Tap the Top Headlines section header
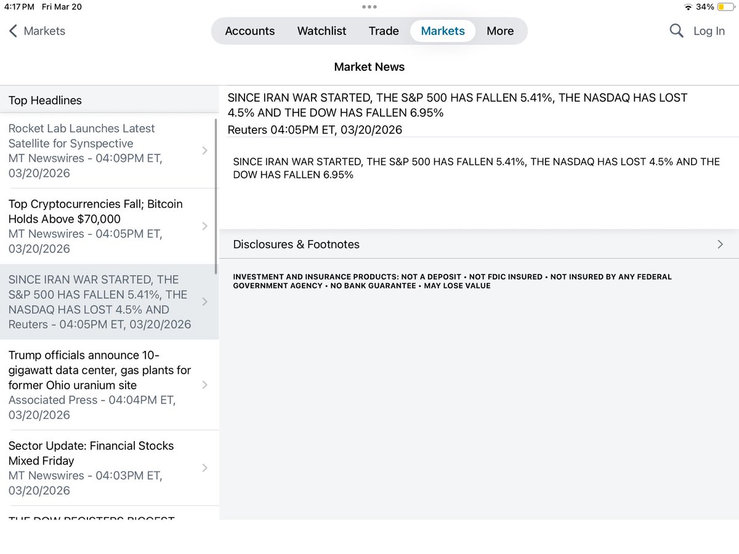The width and height of the screenshot is (739, 554). pyautogui.click(x=109, y=100)
